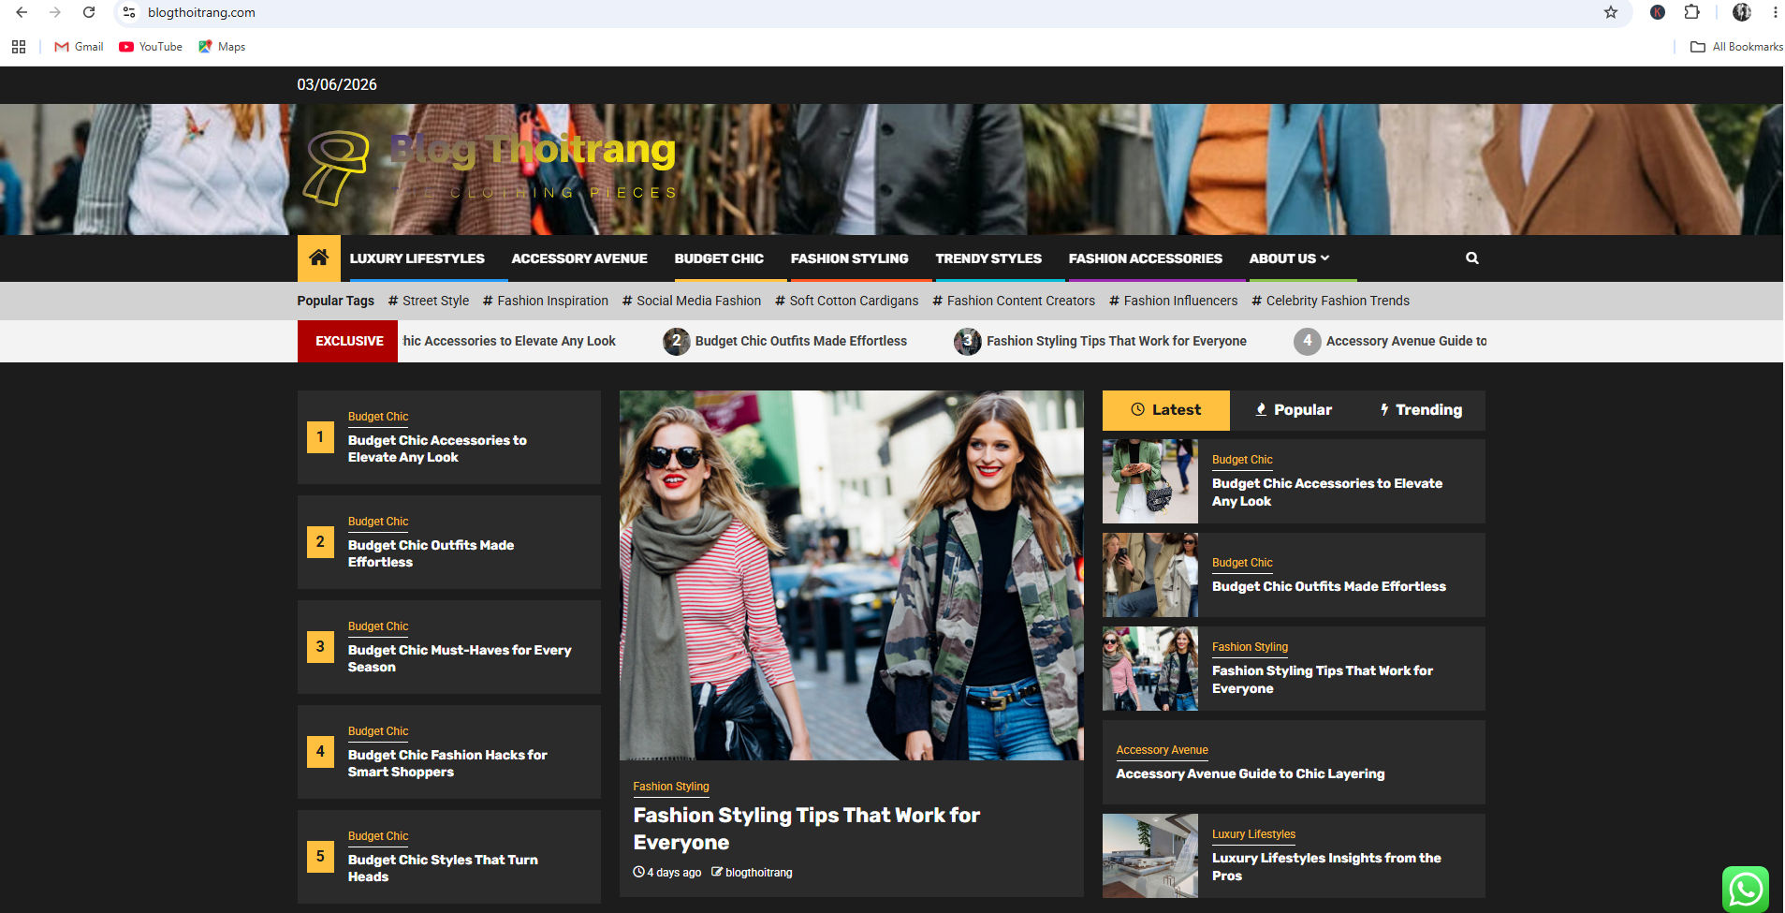Open WhatsApp chat floating icon
The image size is (1785, 913).
pyautogui.click(x=1746, y=889)
